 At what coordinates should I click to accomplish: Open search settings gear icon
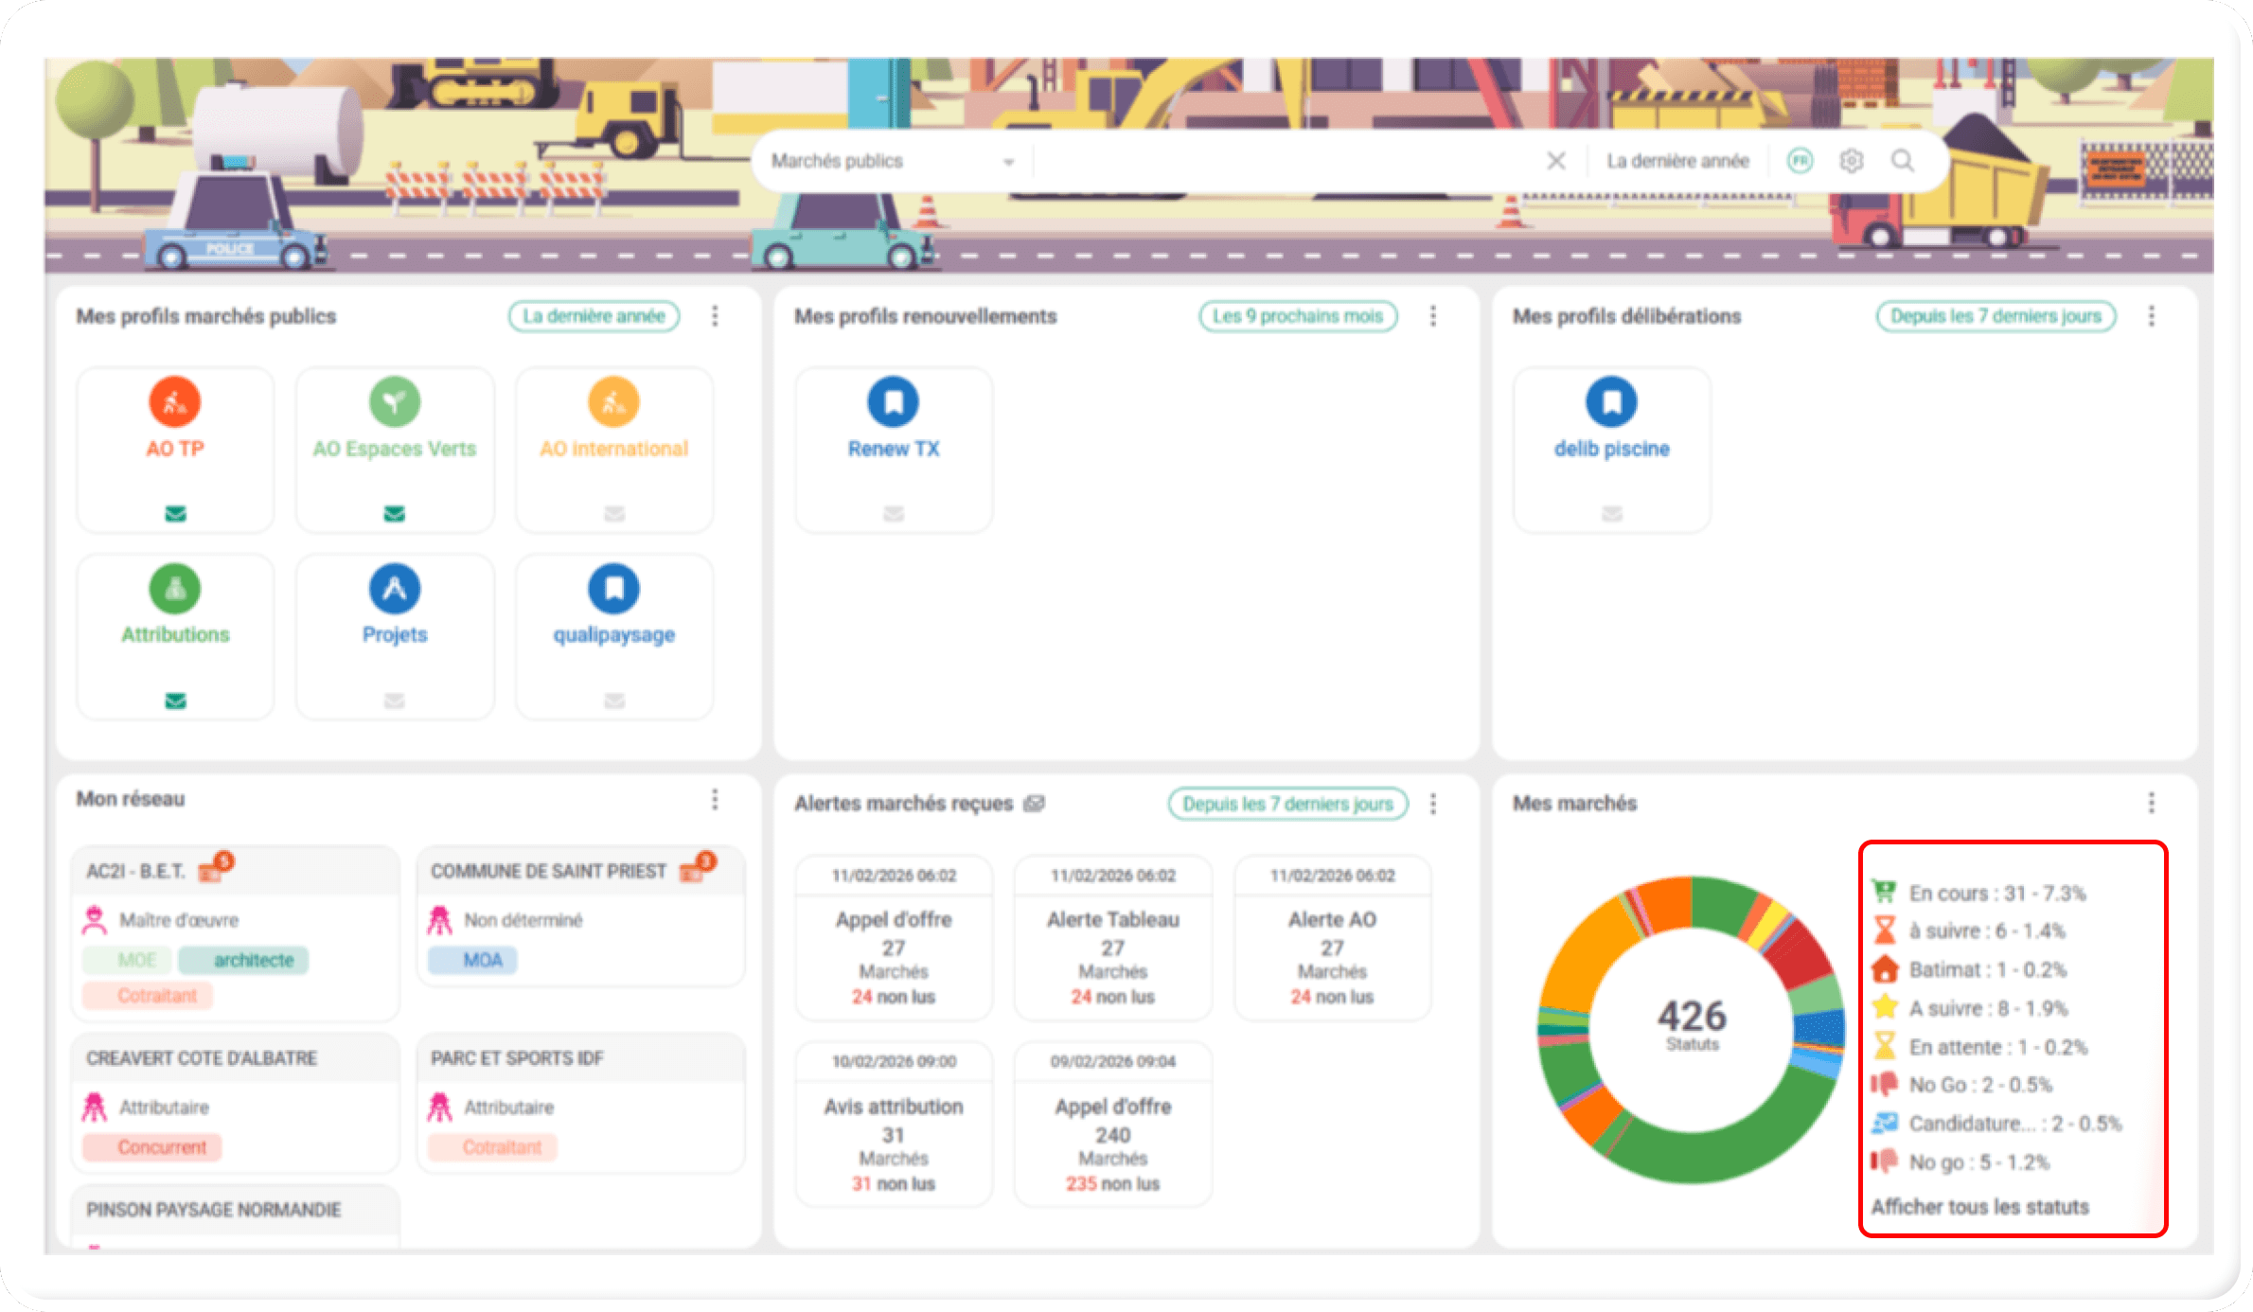[1851, 161]
